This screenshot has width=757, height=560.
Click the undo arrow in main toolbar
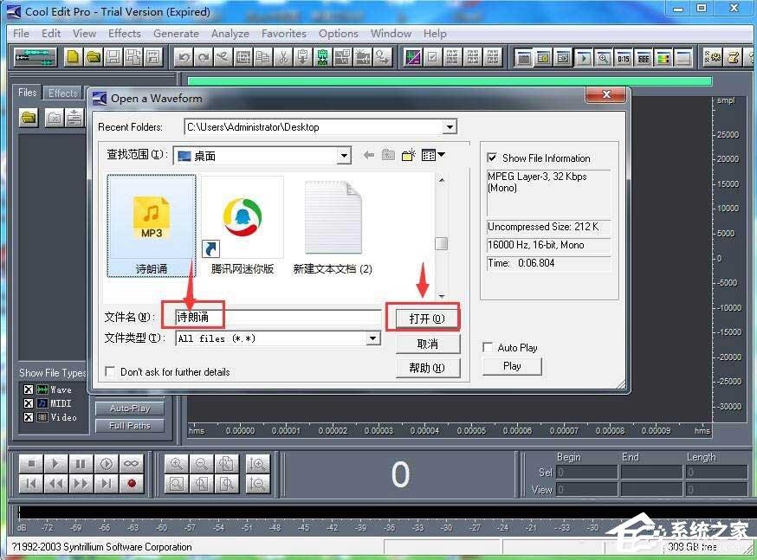(x=183, y=57)
